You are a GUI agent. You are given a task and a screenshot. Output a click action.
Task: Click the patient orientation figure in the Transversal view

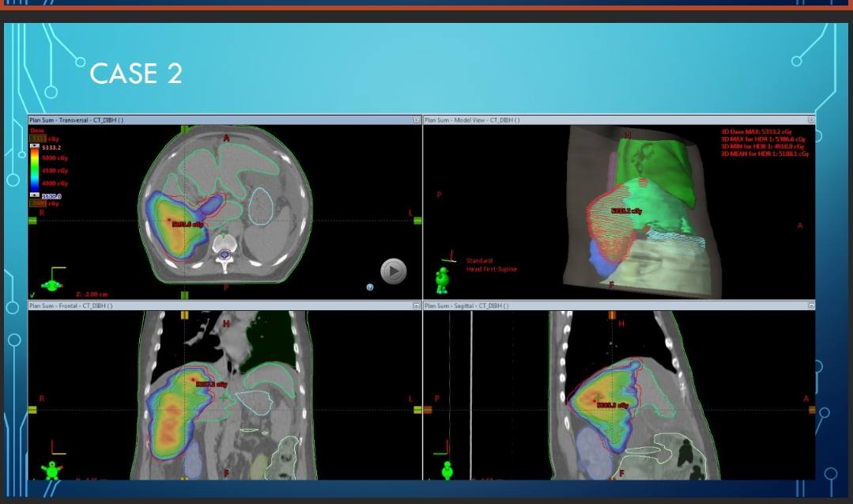coord(51,285)
